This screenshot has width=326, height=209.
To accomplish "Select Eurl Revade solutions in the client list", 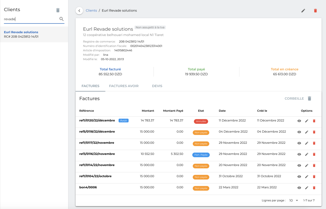I will tap(21, 32).
